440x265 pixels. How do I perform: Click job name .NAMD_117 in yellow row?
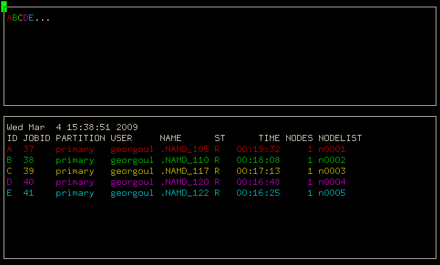point(185,171)
